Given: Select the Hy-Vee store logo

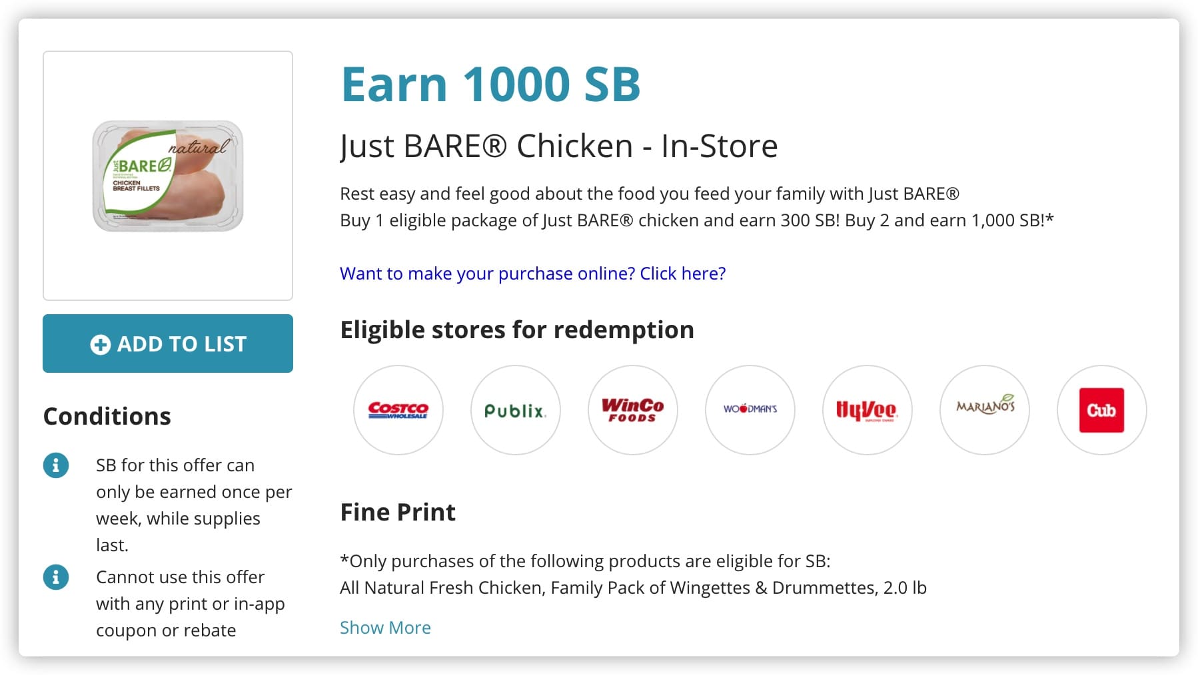Looking at the screenshot, I should pyautogui.click(x=867, y=411).
